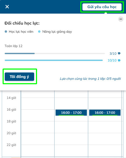This screenshot has width=126, height=158.
Task: Click the graduation cap icon beside 3/10
Action: pos(119,53)
